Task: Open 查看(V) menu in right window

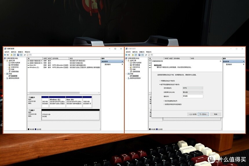Action: point(142,52)
